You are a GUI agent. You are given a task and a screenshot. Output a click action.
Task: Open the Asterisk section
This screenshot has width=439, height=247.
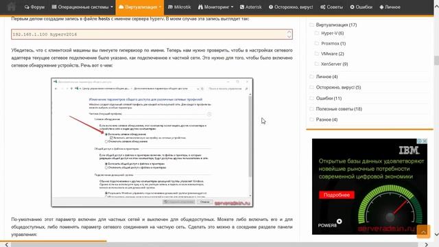point(250,7)
